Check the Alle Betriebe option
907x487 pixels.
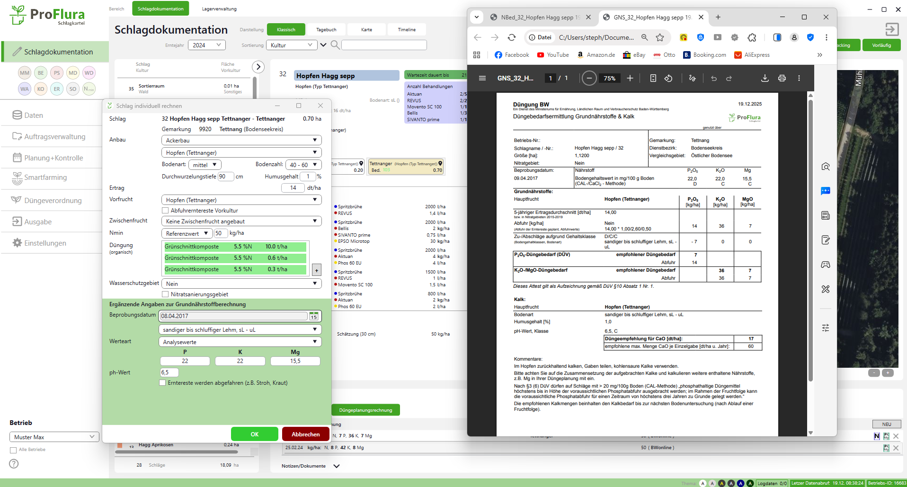point(13,450)
